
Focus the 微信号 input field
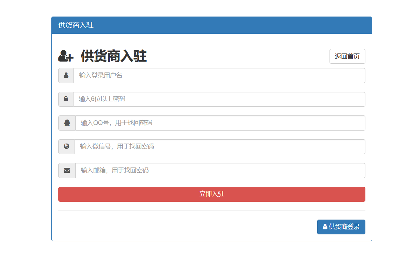tap(220, 147)
